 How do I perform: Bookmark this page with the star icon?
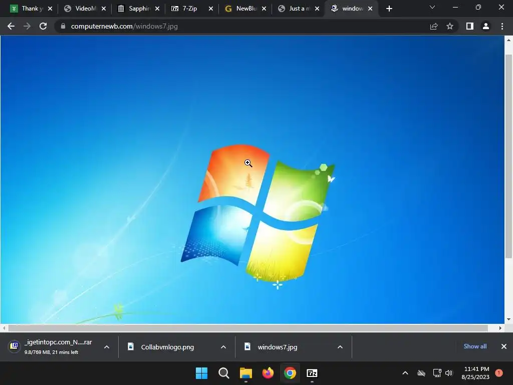coord(450,26)
